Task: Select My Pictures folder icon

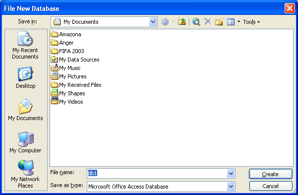Action: click(55, 76)
